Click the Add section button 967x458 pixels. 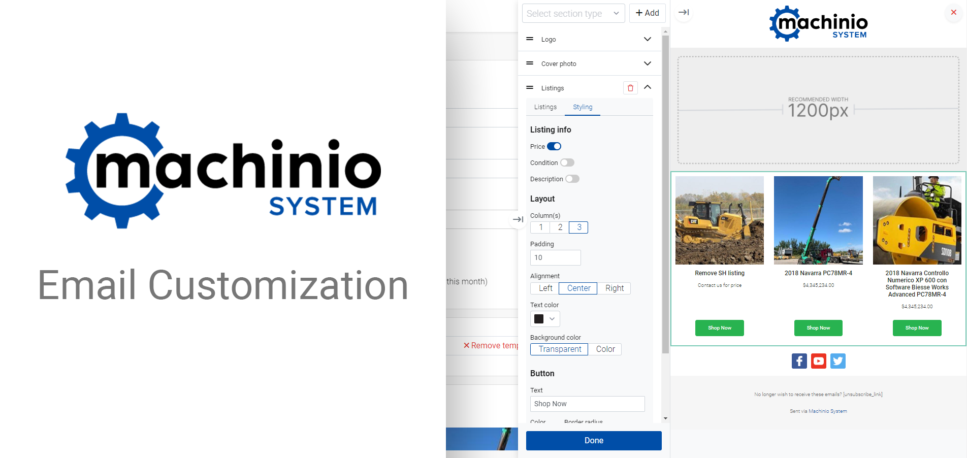648,13
